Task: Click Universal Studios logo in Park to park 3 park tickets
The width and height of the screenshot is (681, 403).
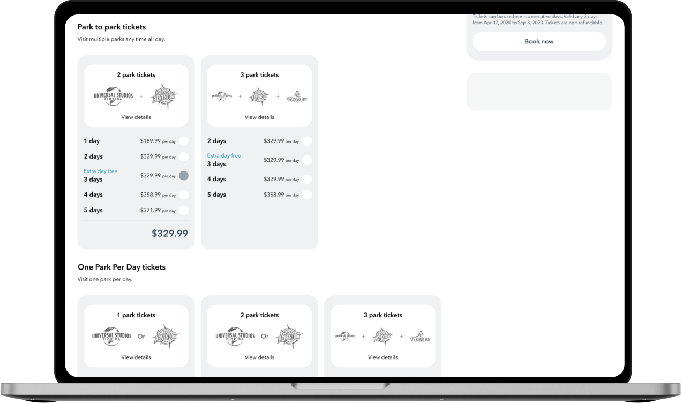Action: tap(222, 96)
